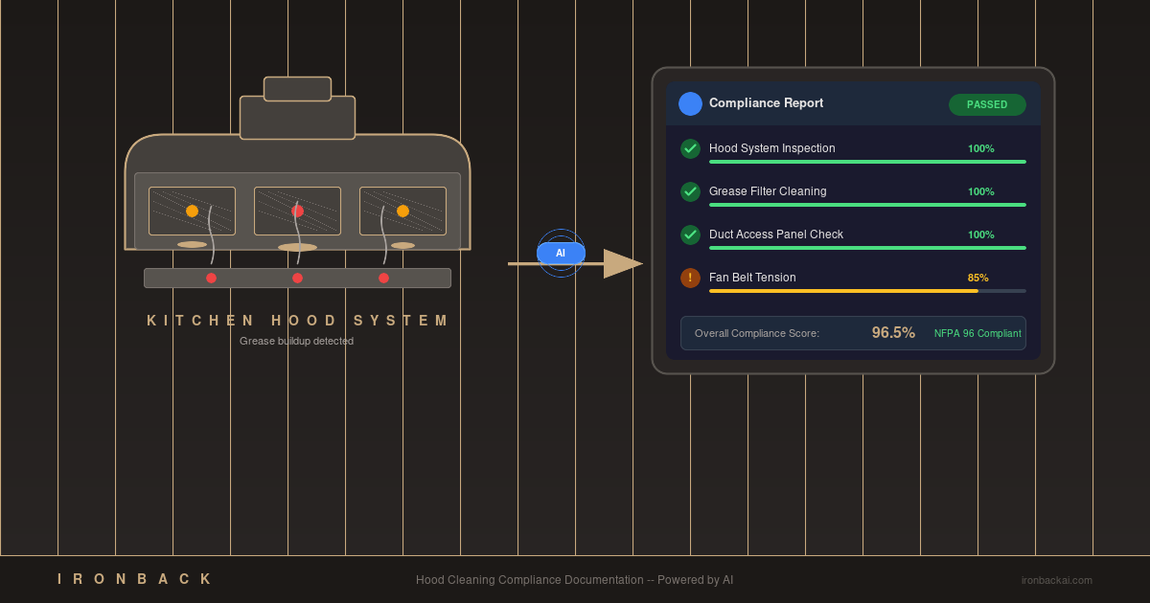Click the orange warning icon for Fan Belt Tension
Image resolution: width=1150 pixels, height=603 pixels.
point(690,278)
